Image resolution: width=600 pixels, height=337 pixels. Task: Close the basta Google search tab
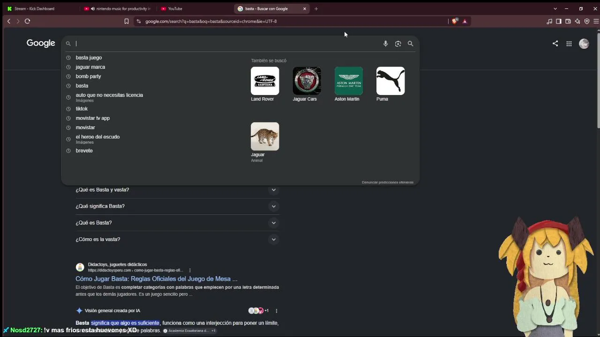point(305,8)
